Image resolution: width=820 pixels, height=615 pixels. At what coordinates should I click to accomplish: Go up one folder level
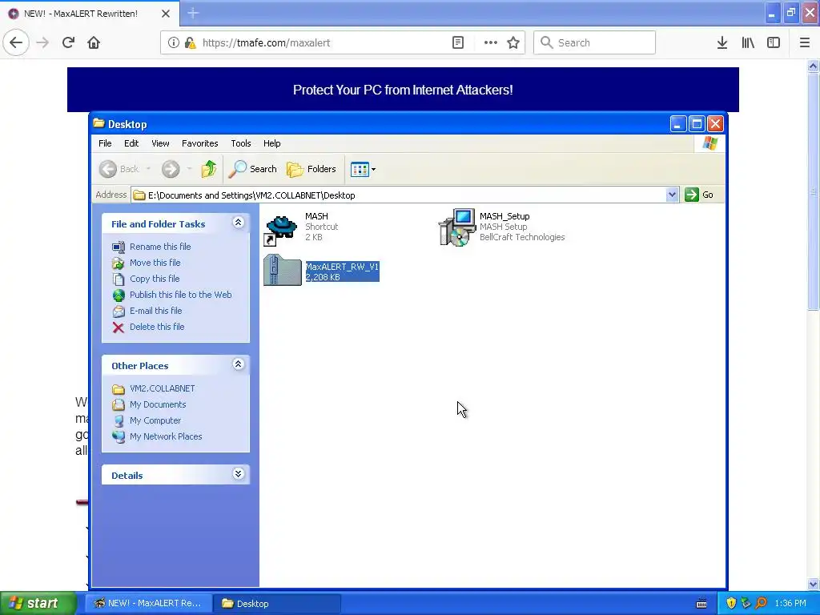[x=209, y=169]
